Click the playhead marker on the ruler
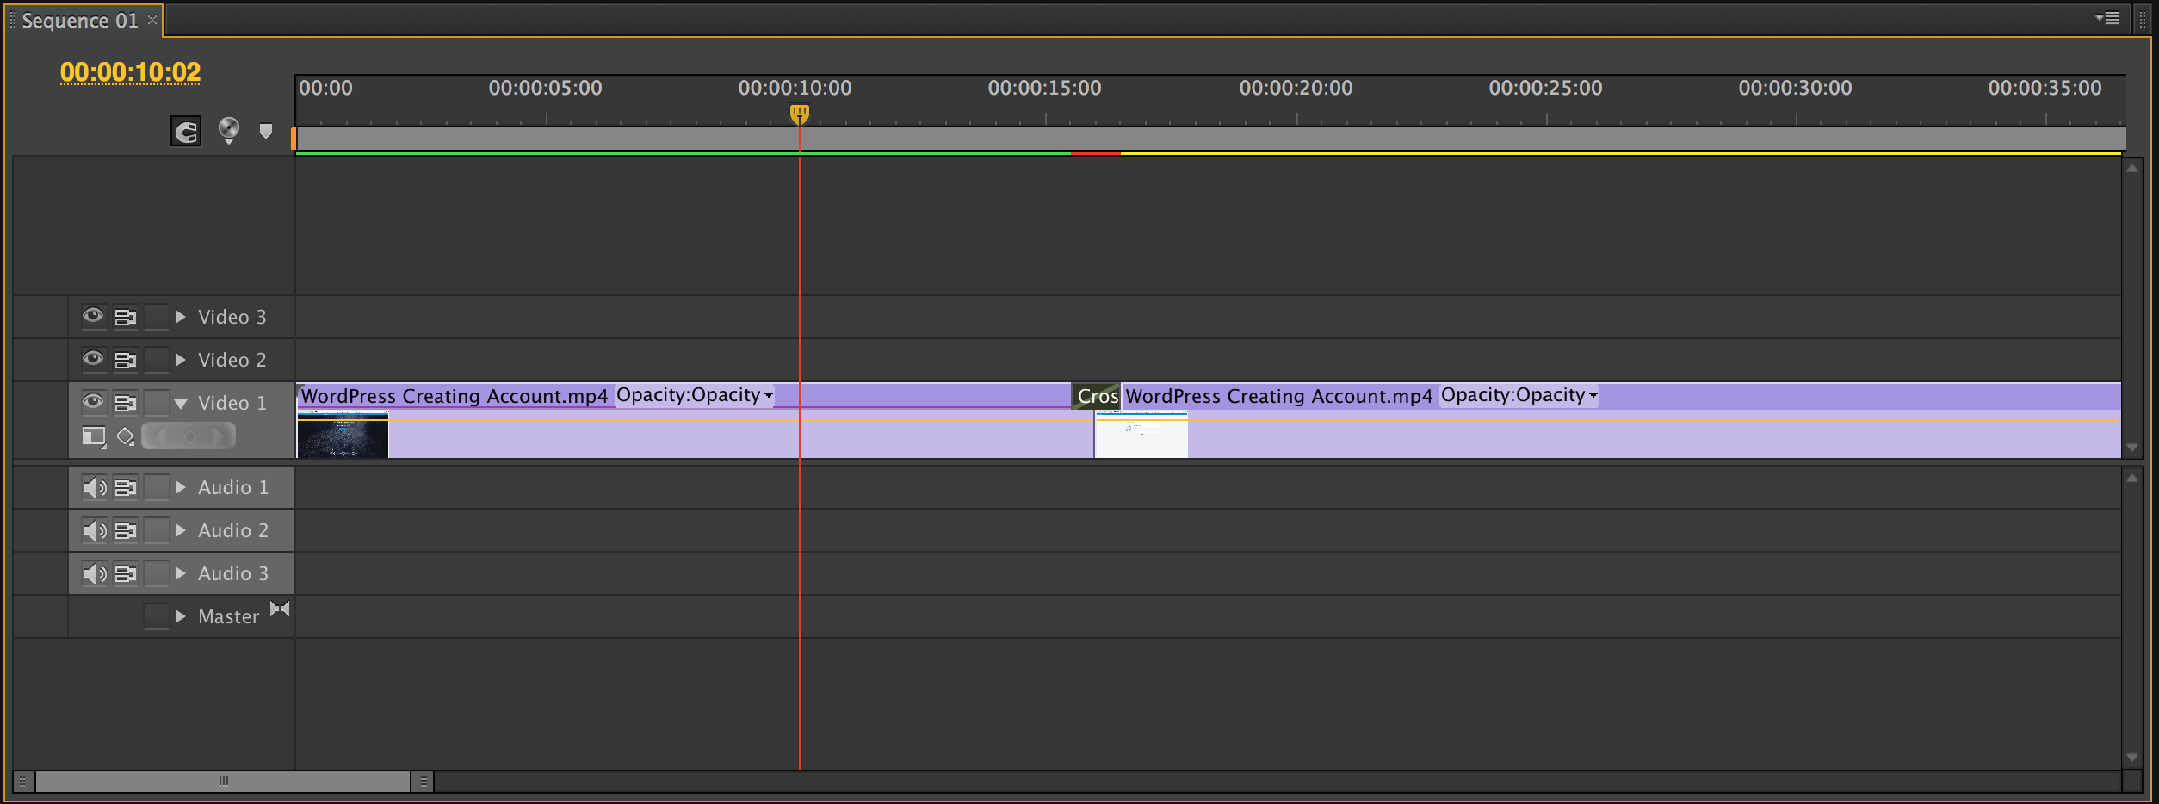This screenshot has width=2159, height=804. (800, 114)
